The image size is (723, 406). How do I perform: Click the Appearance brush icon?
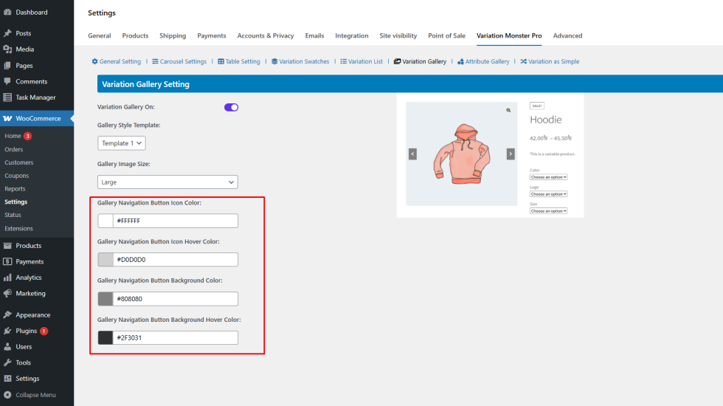(x=7, y=314)
